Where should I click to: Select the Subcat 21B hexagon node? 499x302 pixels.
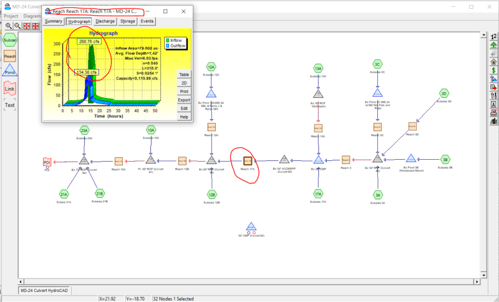[x=100, y=193]
